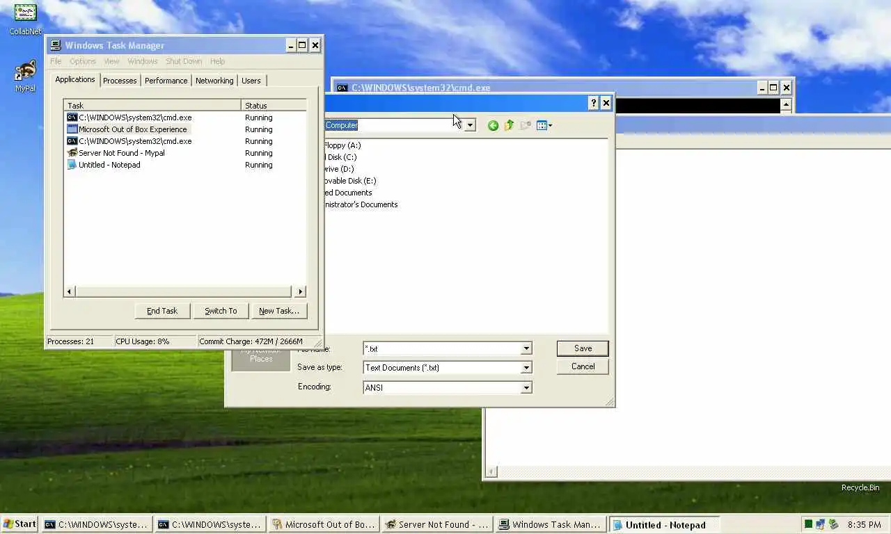Viewport: 891px width, 534px height.
Task: Switch to the Applications tab
Action: 75,79
